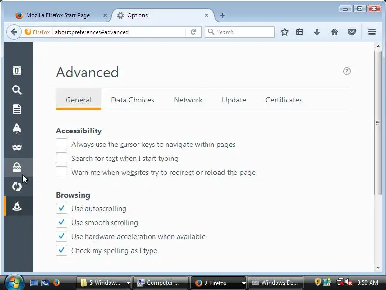Close the Options tab
This screenshot has width=386, height=290.
pos(207,15)
